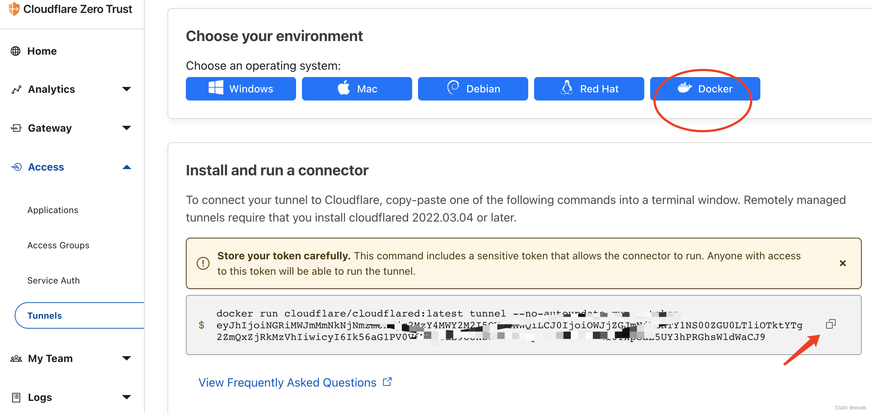Select the Tunnels menu item
The width and height of the screenshot is (872, 413).
coord(45,316)
